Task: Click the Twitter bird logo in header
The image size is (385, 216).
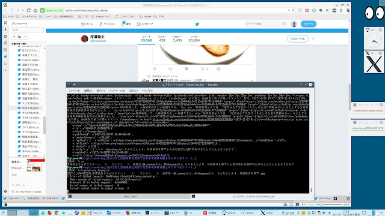Action: (197, 24)
